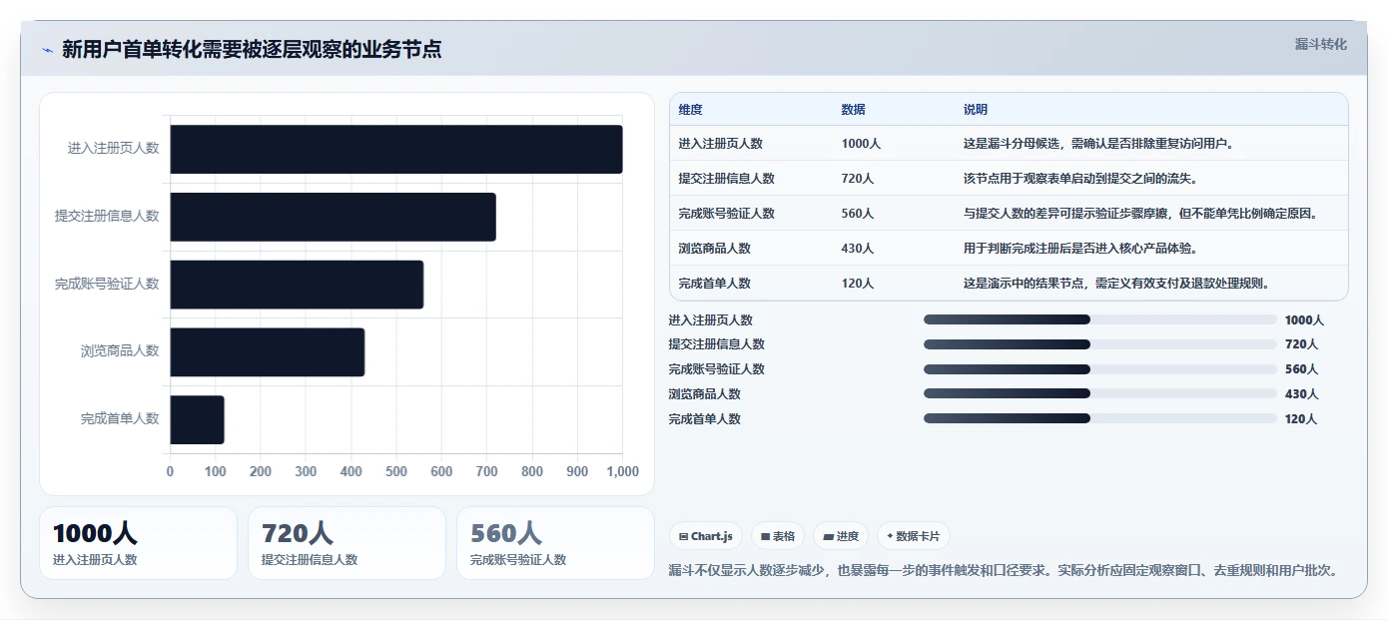Screen dimensions: 1388x620
Task: Click the 430人 progress bar for 浏览商品人数
Action: [1100, 393]
